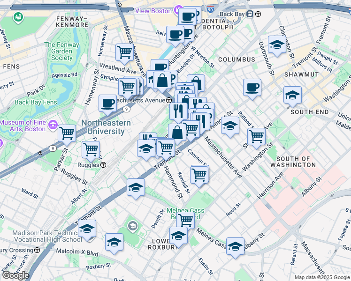351x281 pixels.
Task: Select the front coffee marker near Belvidere
Action: (x=175, y=36)
